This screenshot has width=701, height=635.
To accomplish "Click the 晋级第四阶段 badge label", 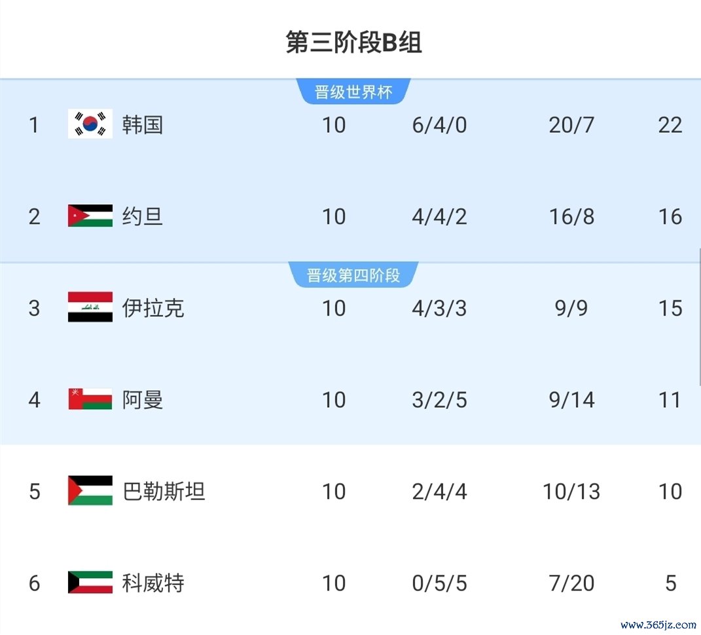I will point(353,276).
